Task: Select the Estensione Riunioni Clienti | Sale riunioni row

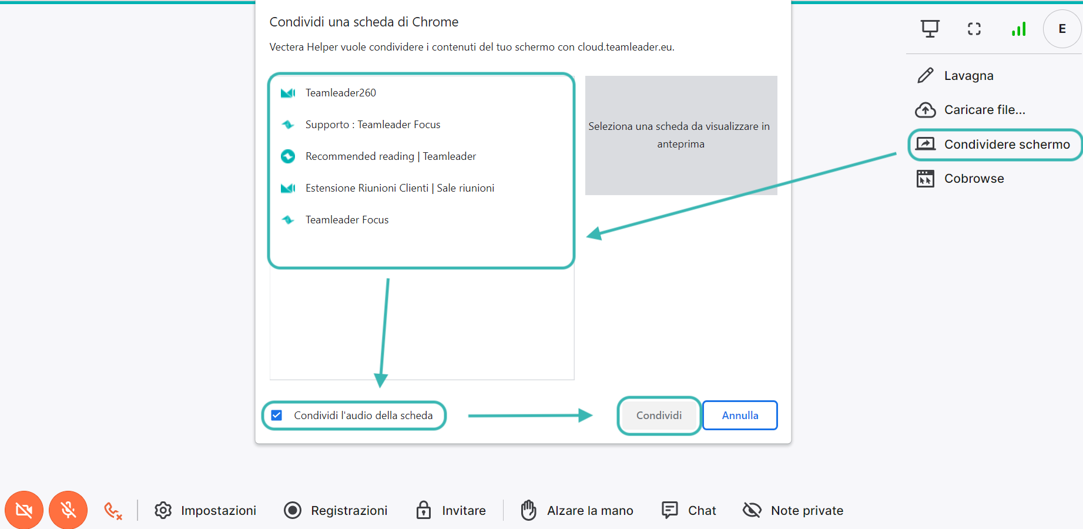Action: pyautogui.click(x=421, y=188)
